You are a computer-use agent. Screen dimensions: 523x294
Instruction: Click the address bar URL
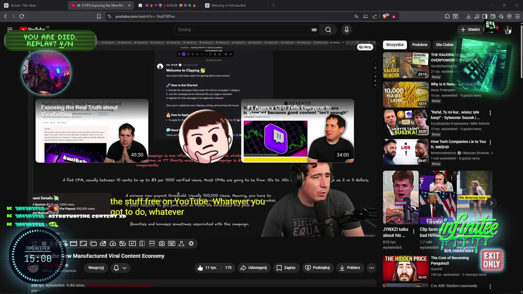pyautogui.click(x=145, y=16)
